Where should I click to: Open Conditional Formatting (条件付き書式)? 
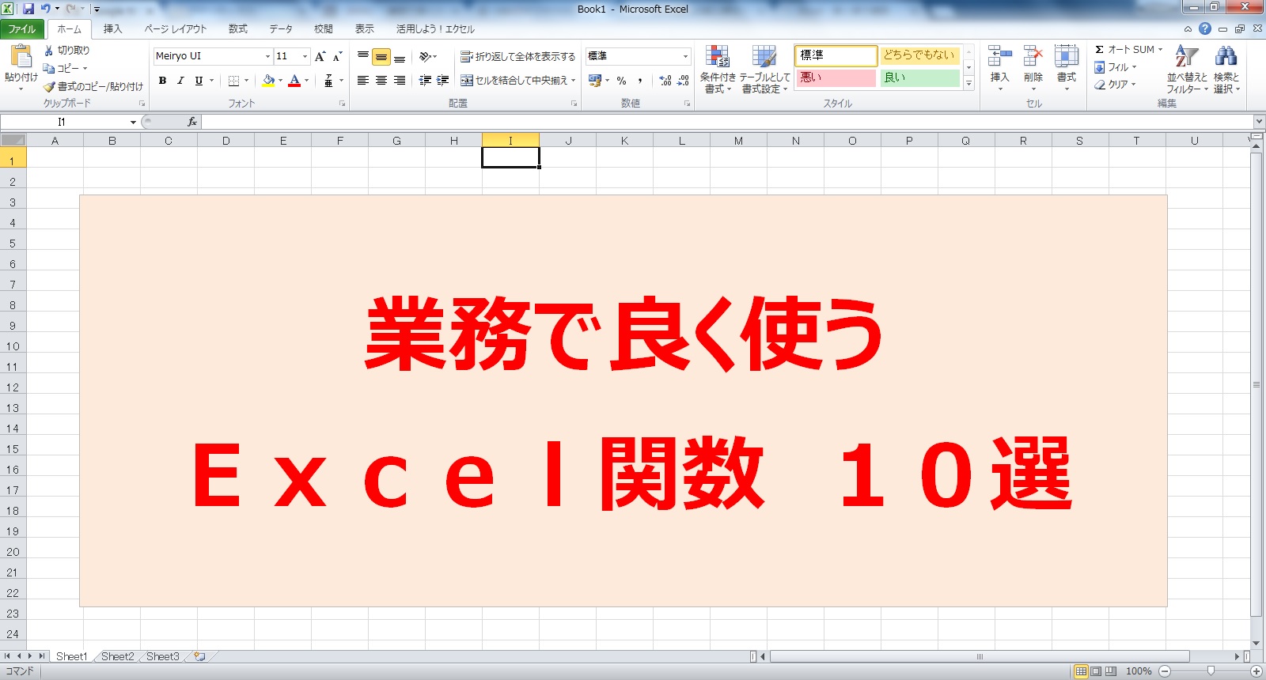718,69
